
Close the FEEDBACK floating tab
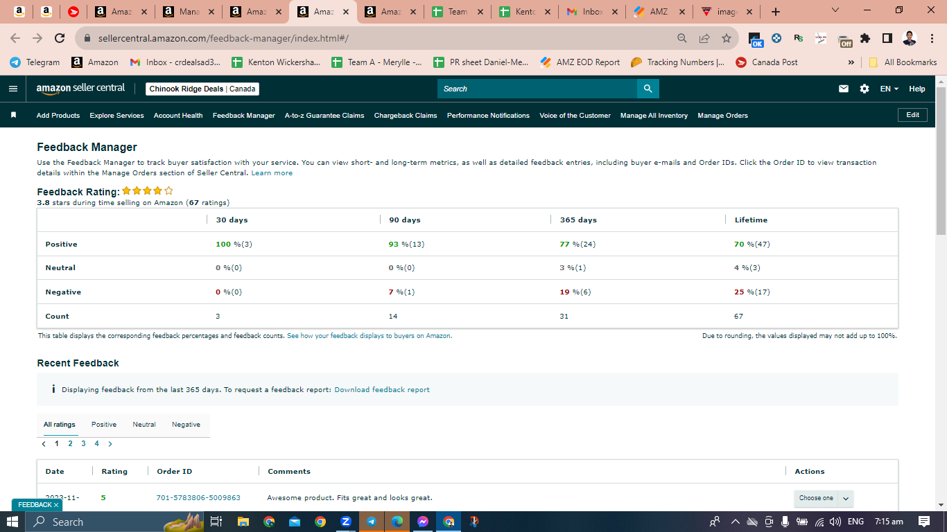[56, 505]
